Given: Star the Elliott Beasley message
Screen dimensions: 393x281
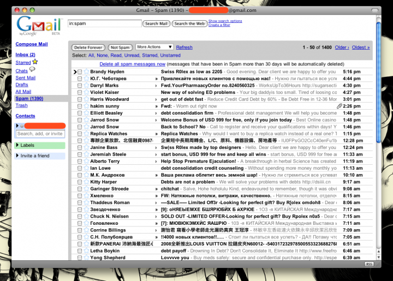Looking at the screenshot, I should 86,113.
